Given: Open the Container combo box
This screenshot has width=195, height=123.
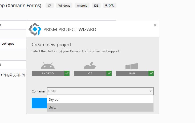Looking at the screenshot, I should [100, 91].
